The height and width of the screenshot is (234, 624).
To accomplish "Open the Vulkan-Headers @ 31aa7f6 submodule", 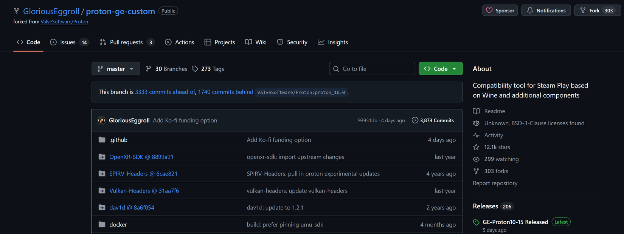I will (x=144, y=191).
